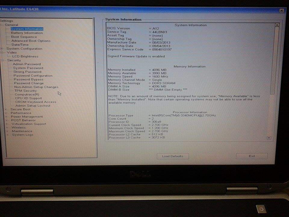
Task: Select CPU XD Support
Action: pyautogui.click(x=28, y=98)
